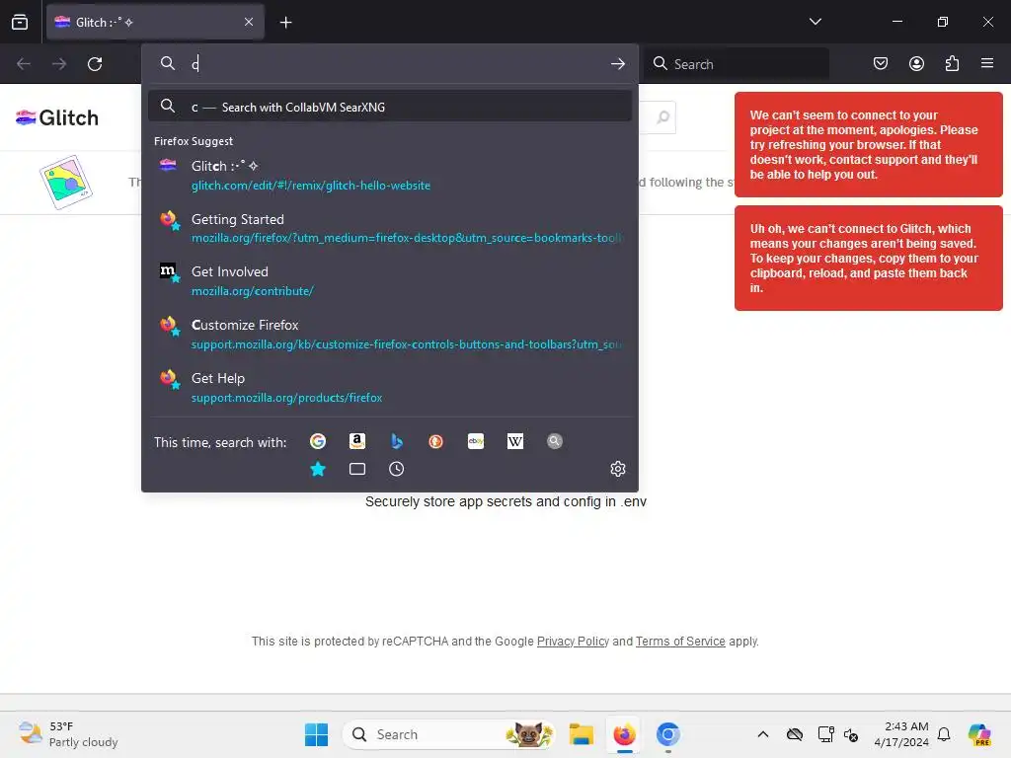Image resolution: width=1011 pixels, height=758 pixels.
Task: Search only open tabs icon
Action: click(x=357, y=469)
